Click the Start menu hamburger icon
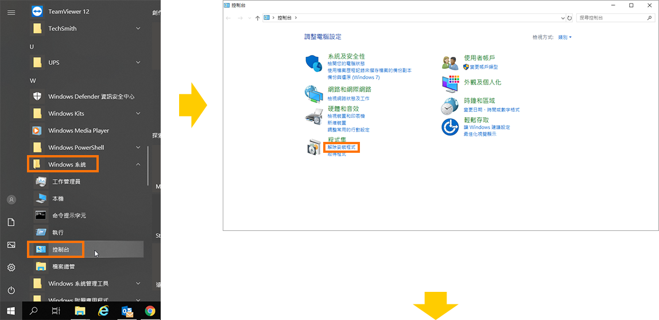 [11, 13]
